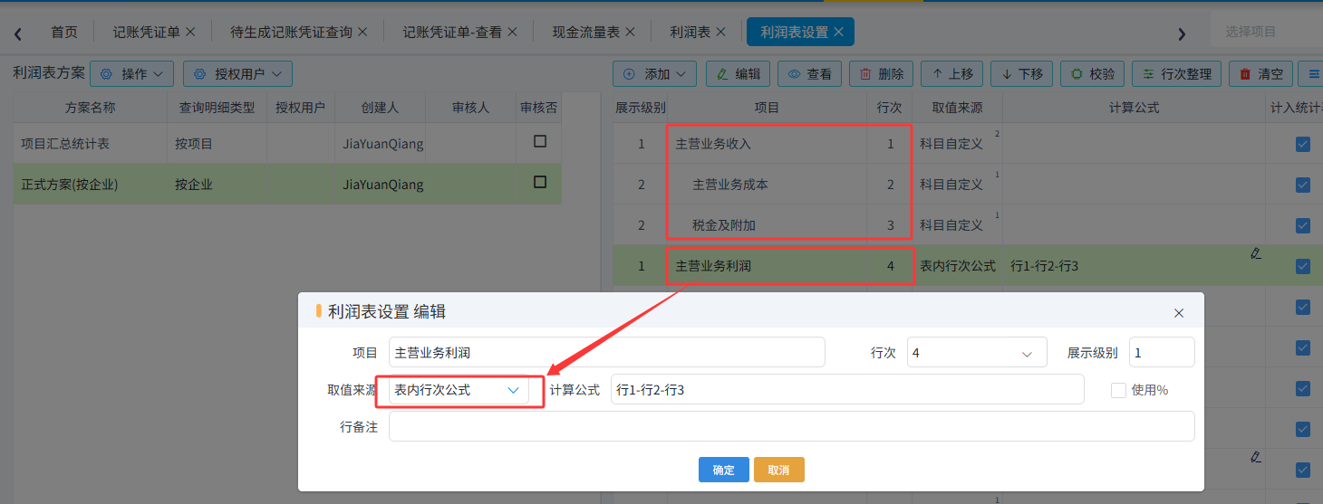Select the 主营业务收入 table row

point(968,143)
